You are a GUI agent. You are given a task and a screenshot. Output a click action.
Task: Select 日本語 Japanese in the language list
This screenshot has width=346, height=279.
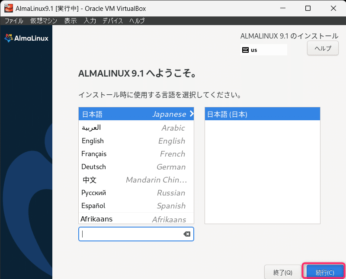pos(136,114)
